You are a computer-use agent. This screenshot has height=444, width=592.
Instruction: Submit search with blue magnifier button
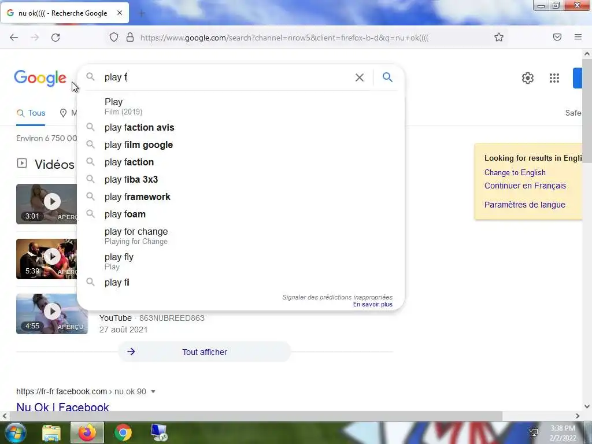[x=387, y=77]
